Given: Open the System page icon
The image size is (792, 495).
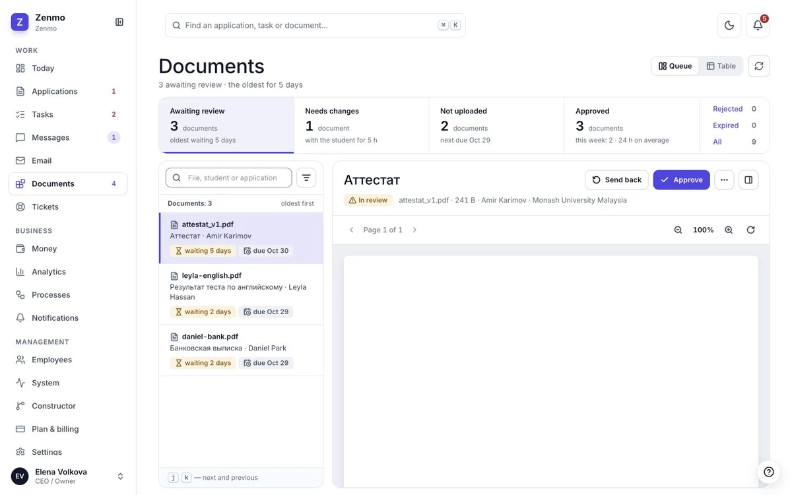Looking at the screenshot, I should click(x=20, y=383).
